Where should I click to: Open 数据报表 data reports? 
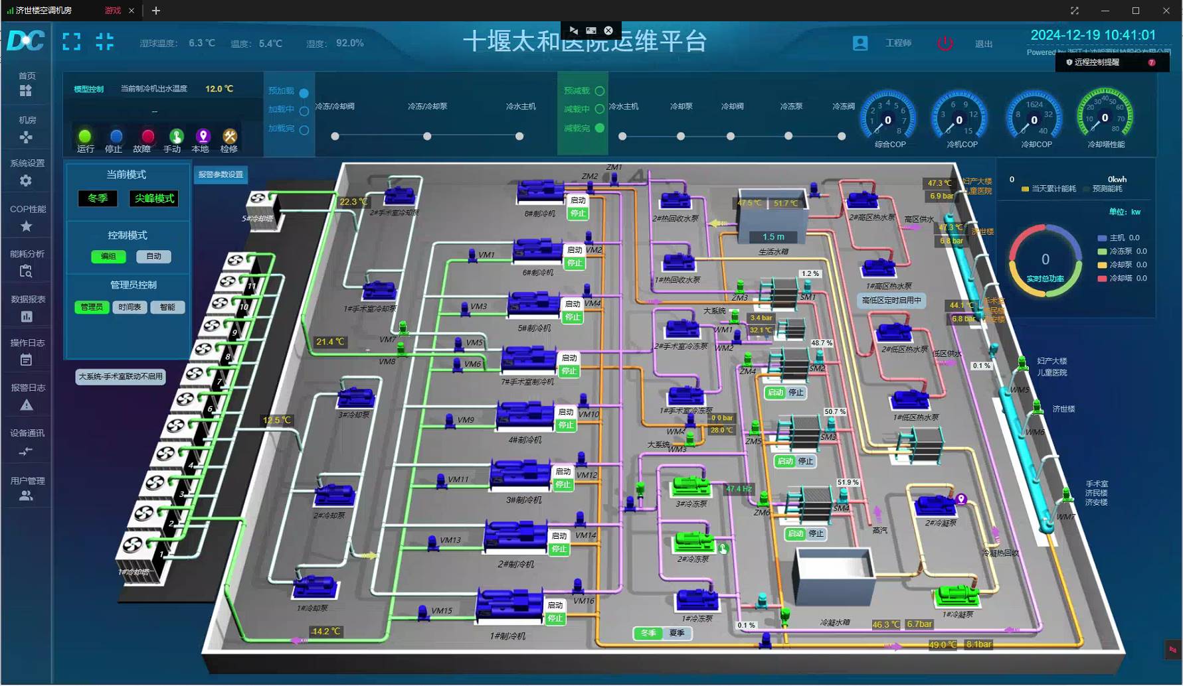27,309
